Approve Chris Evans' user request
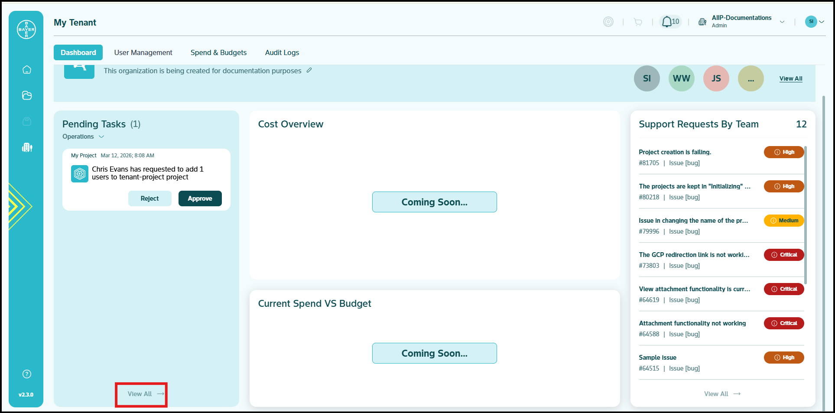This screenshot has height=413, width=835. [x=200, y=198]
